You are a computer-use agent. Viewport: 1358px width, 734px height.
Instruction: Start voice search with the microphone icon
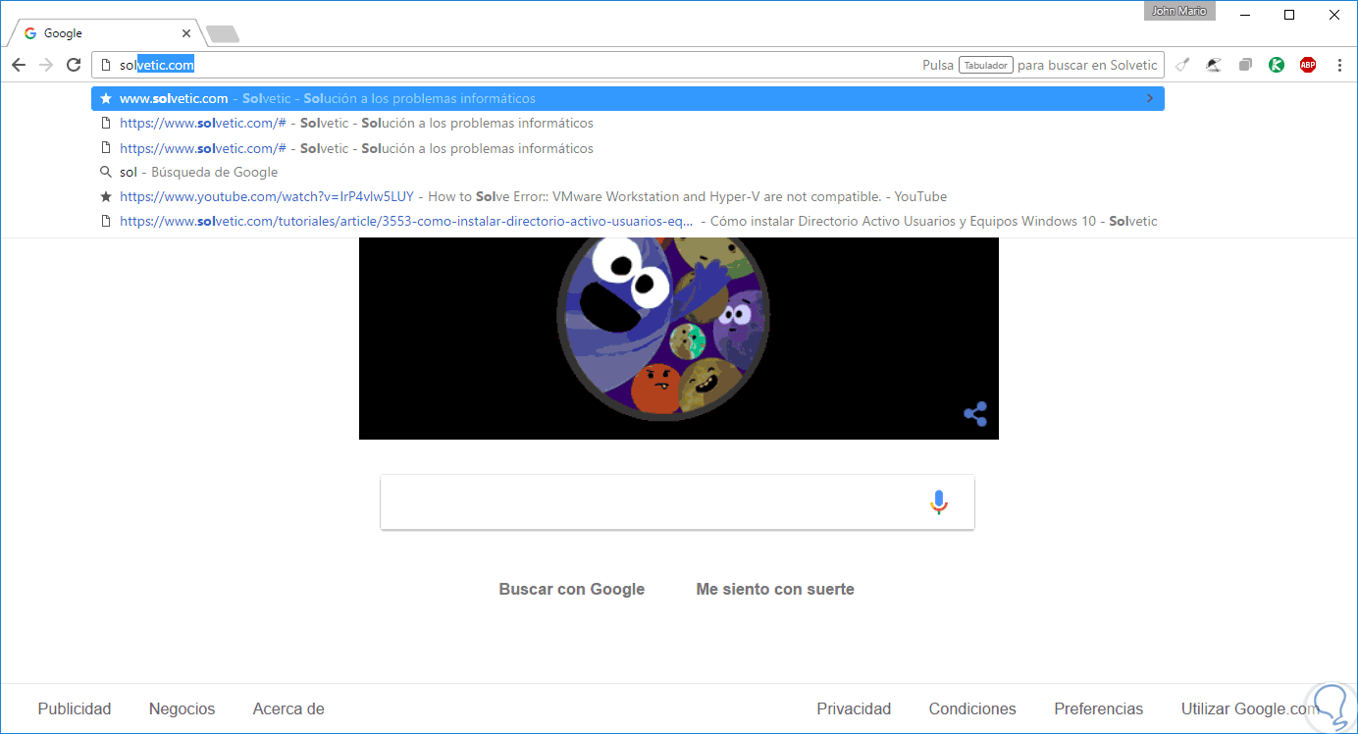[939, 502]
